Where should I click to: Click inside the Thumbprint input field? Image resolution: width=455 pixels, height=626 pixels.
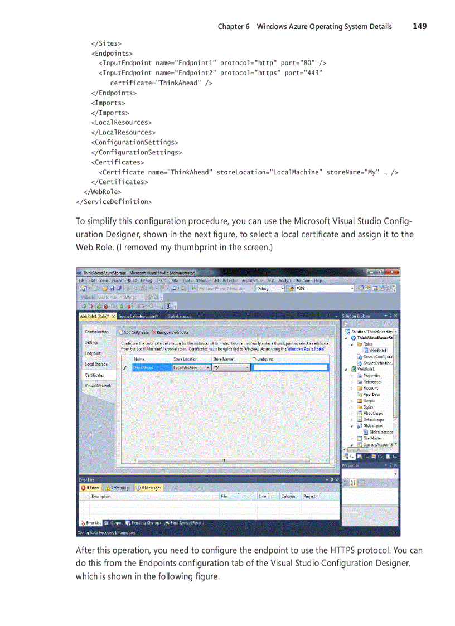(291, 366)
